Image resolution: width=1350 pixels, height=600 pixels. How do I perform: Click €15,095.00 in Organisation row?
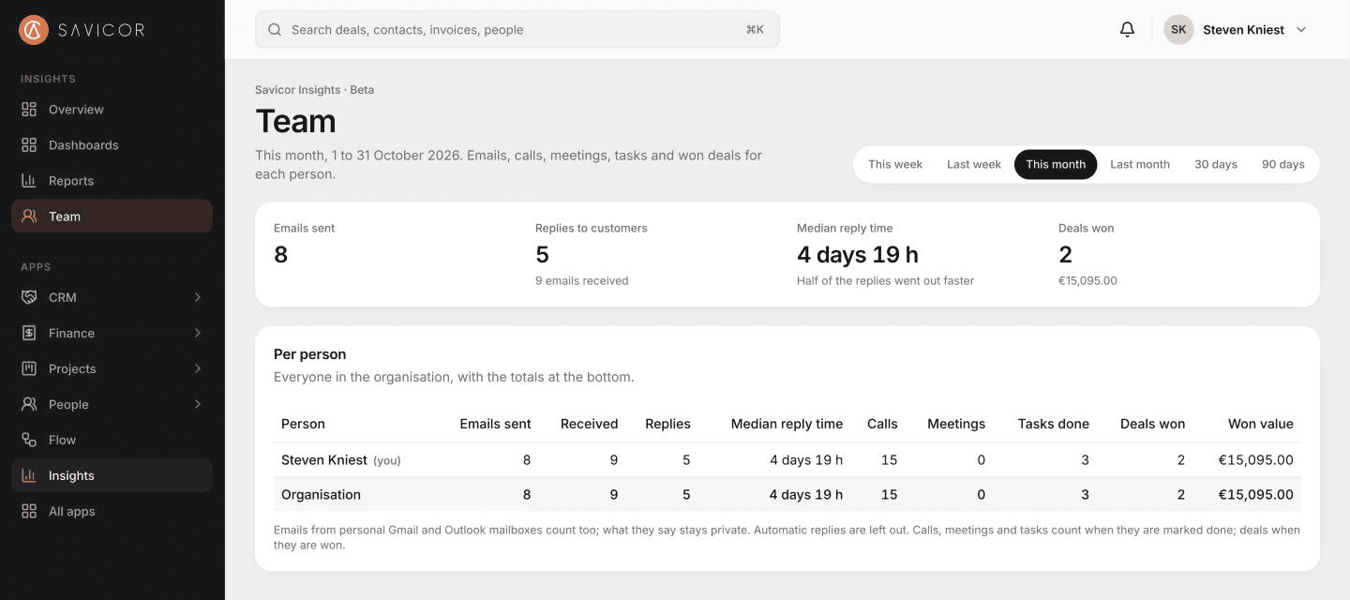[1255, 495]
